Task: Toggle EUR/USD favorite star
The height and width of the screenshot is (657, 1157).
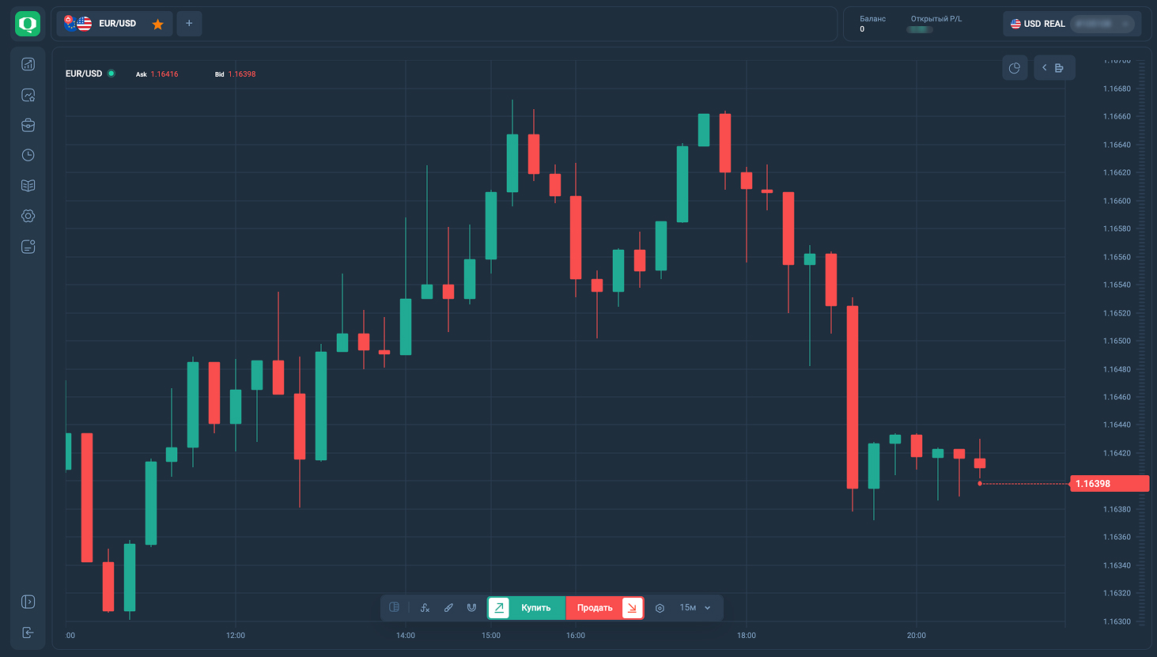Action: coord(158,24)
